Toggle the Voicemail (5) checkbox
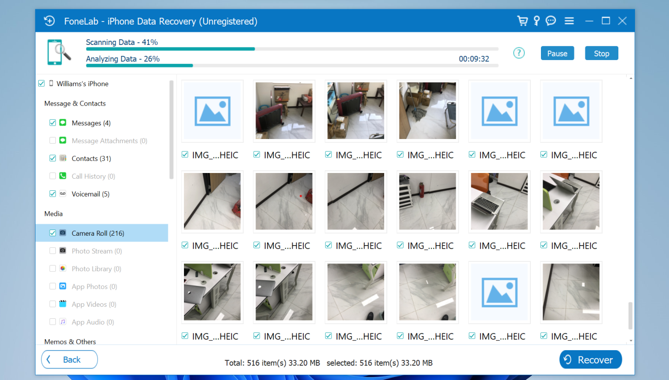The height and width of the screenshot is (380, 669). click(52, 194)
